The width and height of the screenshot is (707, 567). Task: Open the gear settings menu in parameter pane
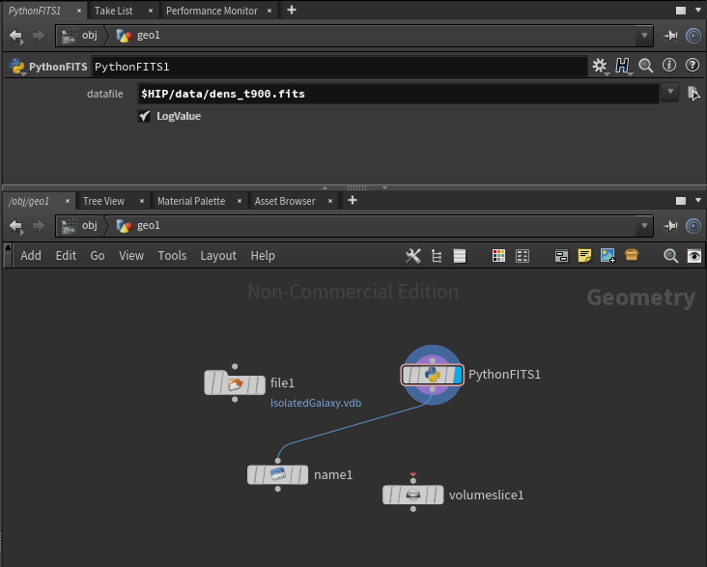tap(600, 66)
